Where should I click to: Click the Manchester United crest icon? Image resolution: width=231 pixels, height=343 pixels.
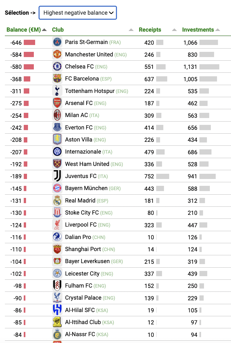click(x=57, y=54)
